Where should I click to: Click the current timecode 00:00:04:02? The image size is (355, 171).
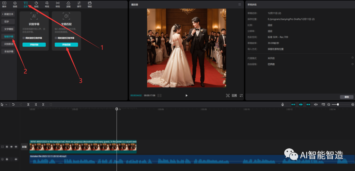point(136,96)
